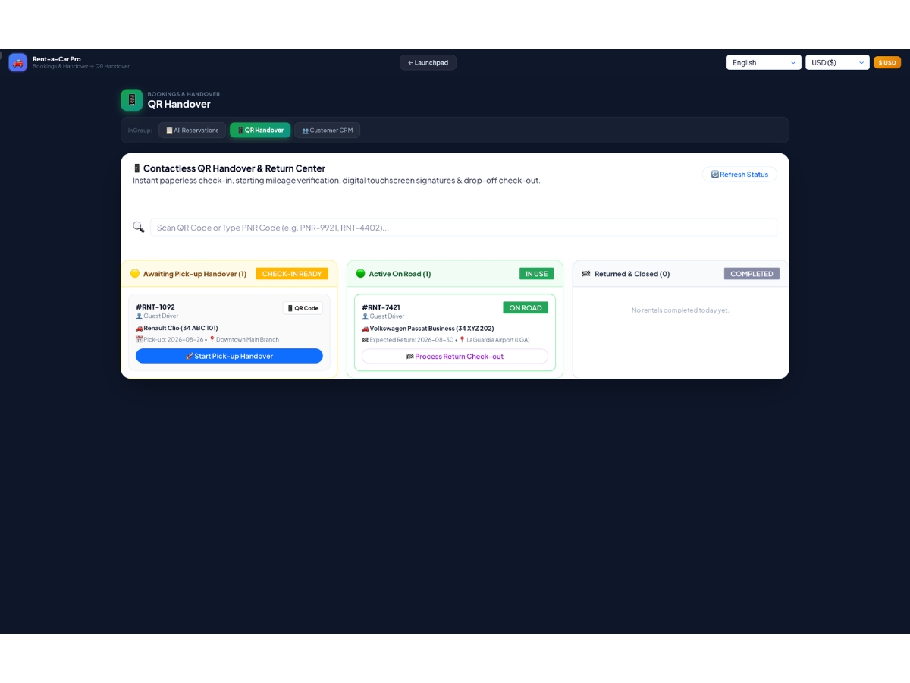Image resolution: width=910 pixels, height=683 pixels.
Task: Click the COMPLETED status badge
Action: click(752, 274)
